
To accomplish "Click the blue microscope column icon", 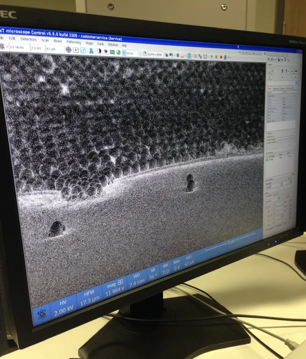I will click(x=91, y=51).
